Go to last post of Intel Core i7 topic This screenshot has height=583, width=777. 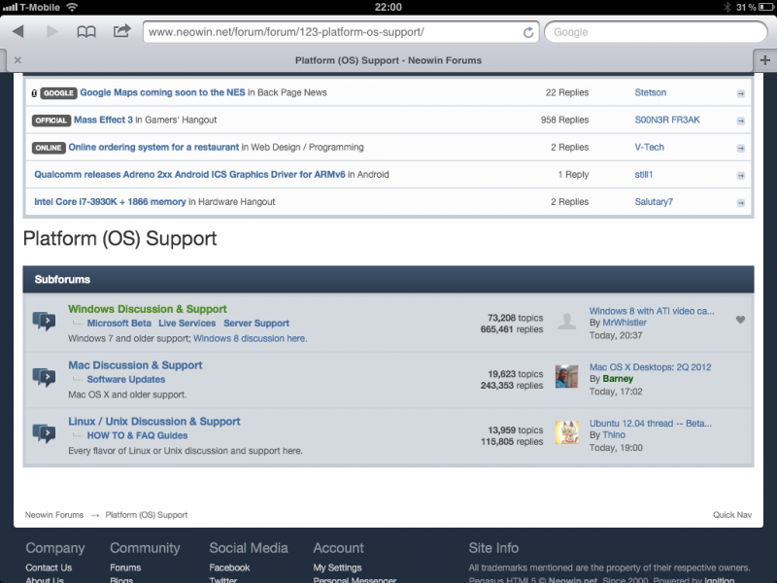click(740, 203)
